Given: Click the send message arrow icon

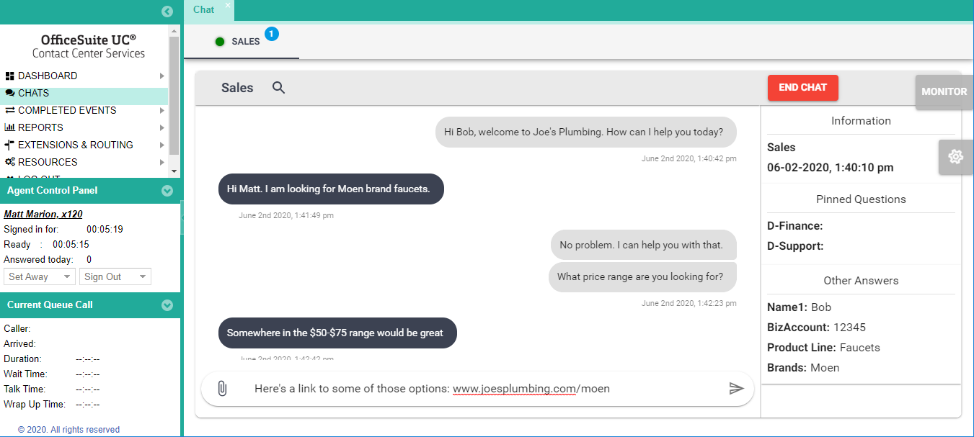Looking at the screenshot, I should tap(736, 389).
